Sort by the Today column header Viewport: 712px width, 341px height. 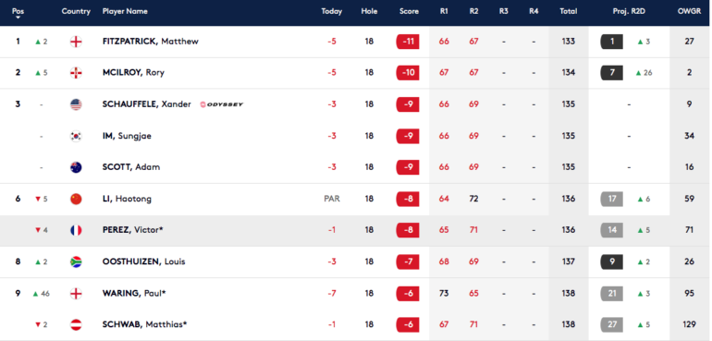[x=331, y=11]
